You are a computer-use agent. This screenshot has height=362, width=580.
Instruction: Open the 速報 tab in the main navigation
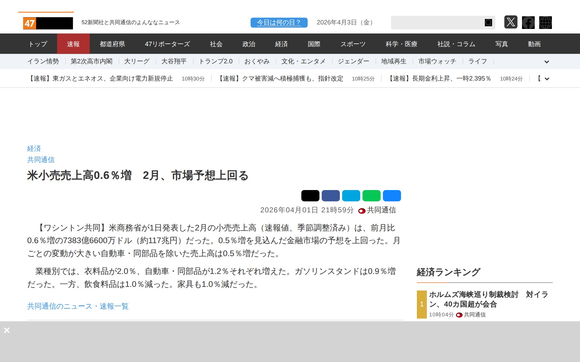73,44
